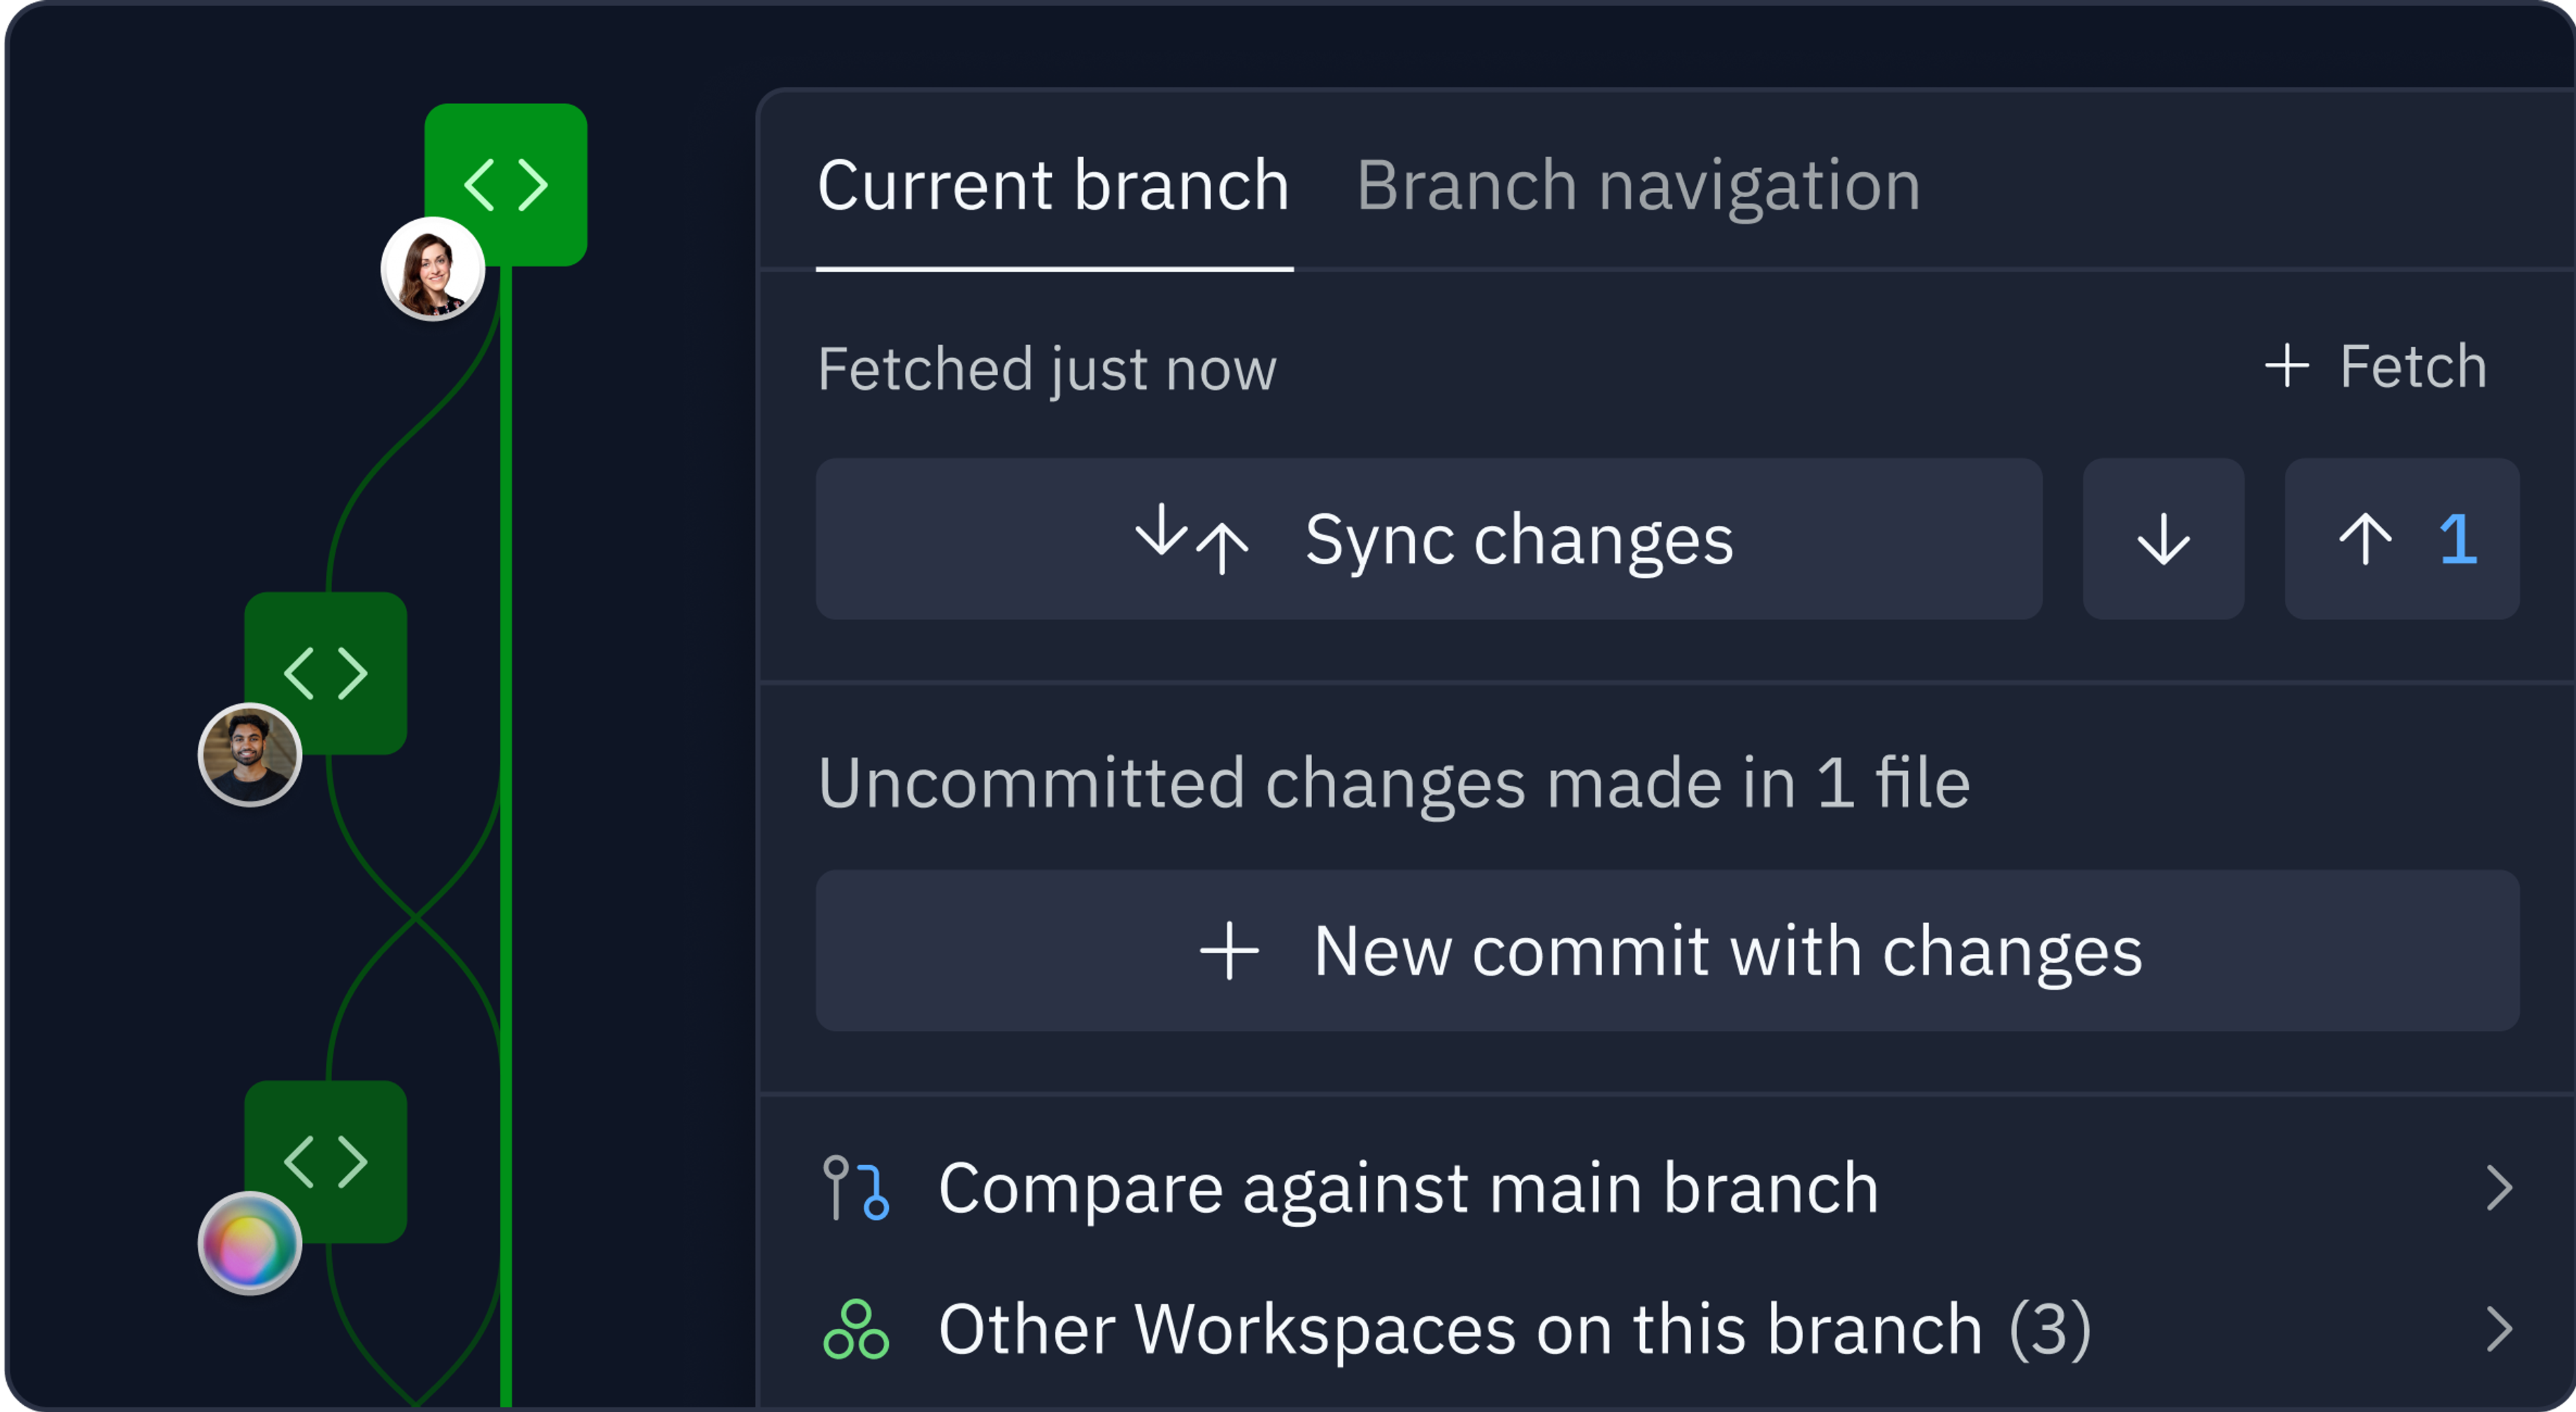Open Other Workspaces on this branch

click(x=1668, y=1329)
